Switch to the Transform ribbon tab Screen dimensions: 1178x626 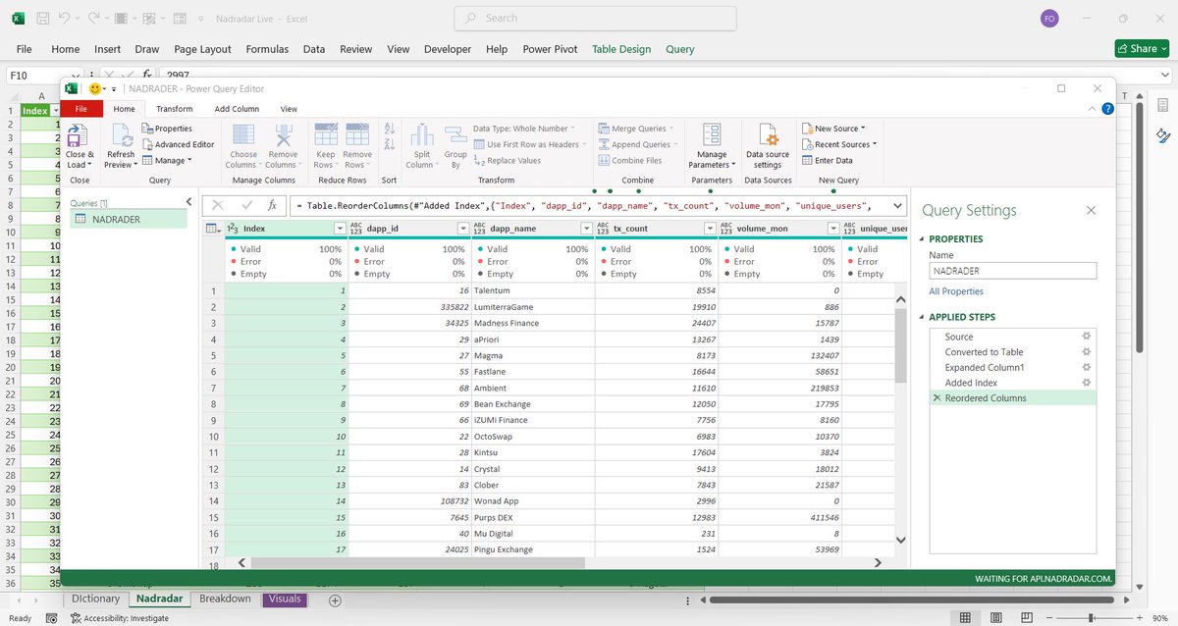point(175,109)
